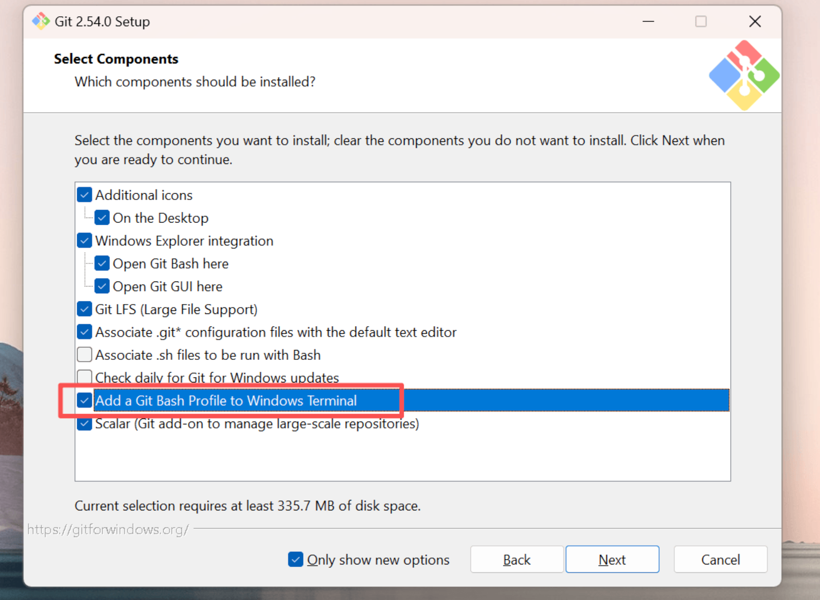Click the 'Open Git Bash here' label
The image size is (820, 600).
pyautogui.click(x=170, y=264)
